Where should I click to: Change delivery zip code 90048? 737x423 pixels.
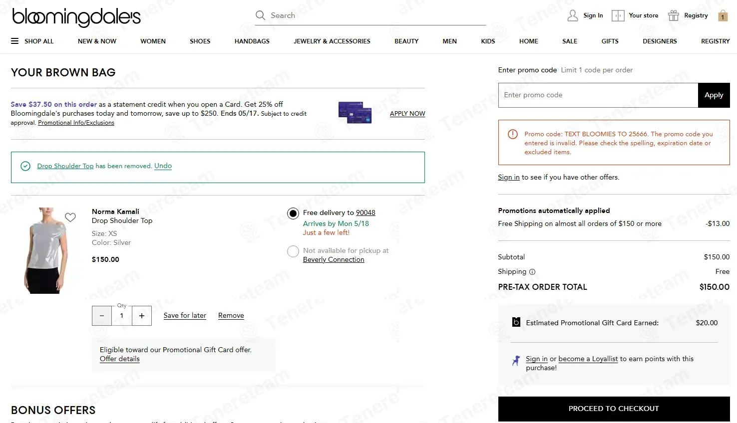coord(366,212)
